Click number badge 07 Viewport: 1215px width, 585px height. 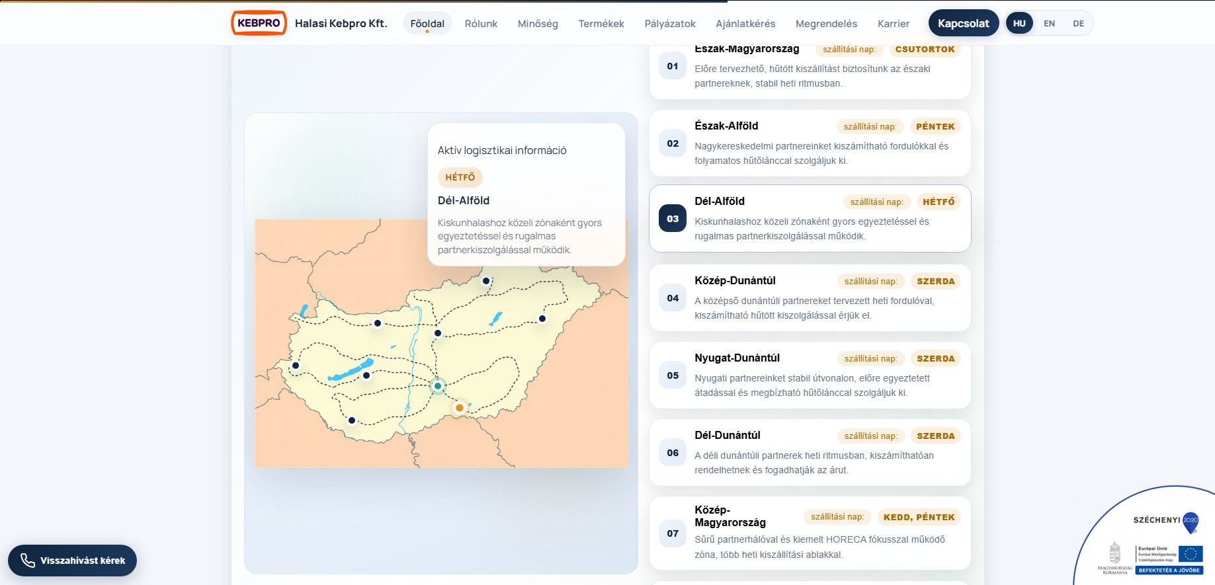(673, 533)
